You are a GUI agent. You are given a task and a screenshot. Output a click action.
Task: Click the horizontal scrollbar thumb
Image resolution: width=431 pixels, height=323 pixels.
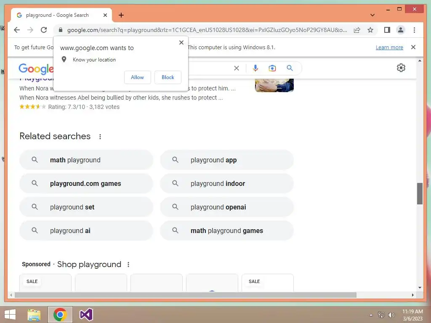(186, 295)
